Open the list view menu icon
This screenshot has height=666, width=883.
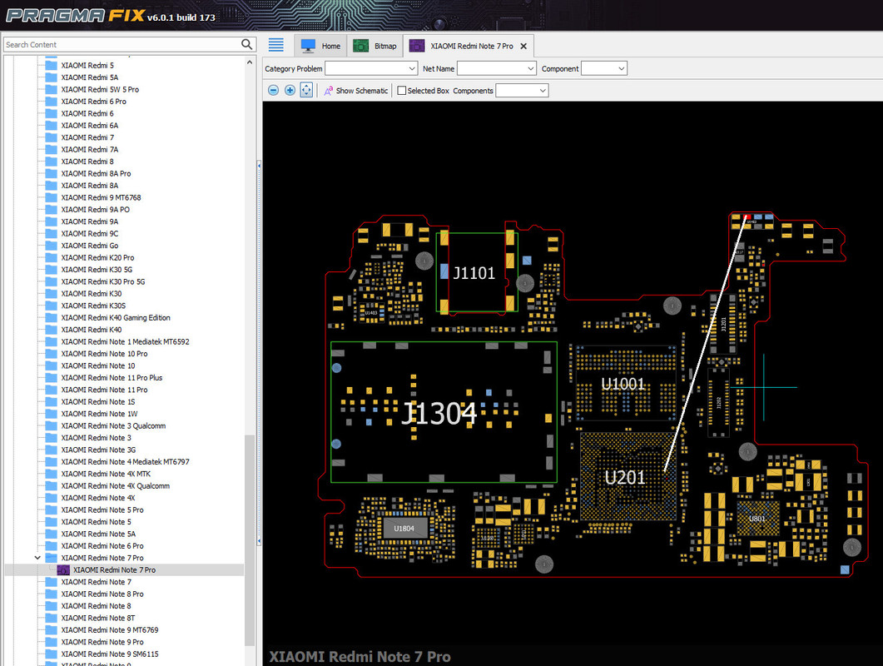[276, 44]
